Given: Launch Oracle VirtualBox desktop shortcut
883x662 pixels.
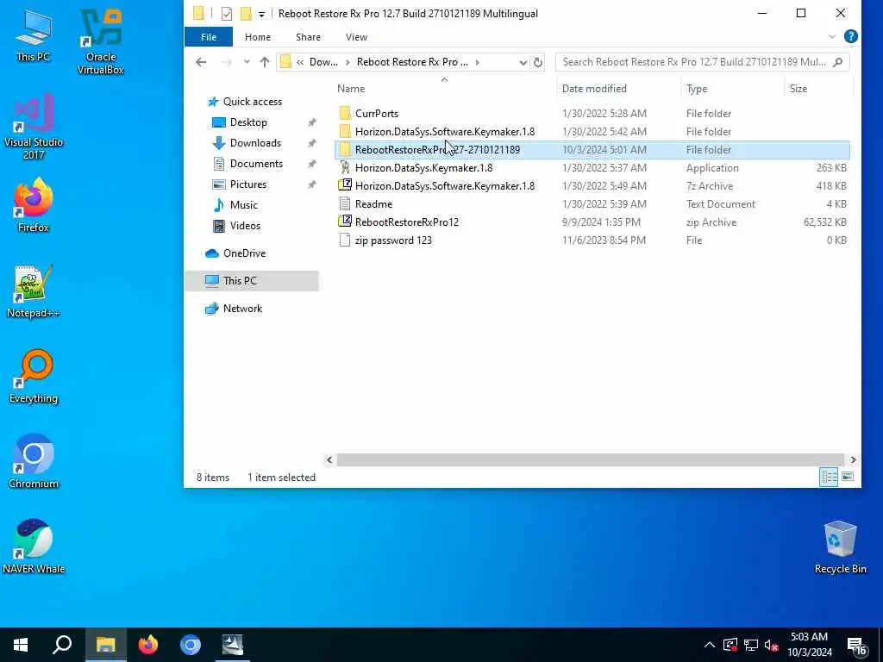Looking at the screenshot, I should pos(101,41).
